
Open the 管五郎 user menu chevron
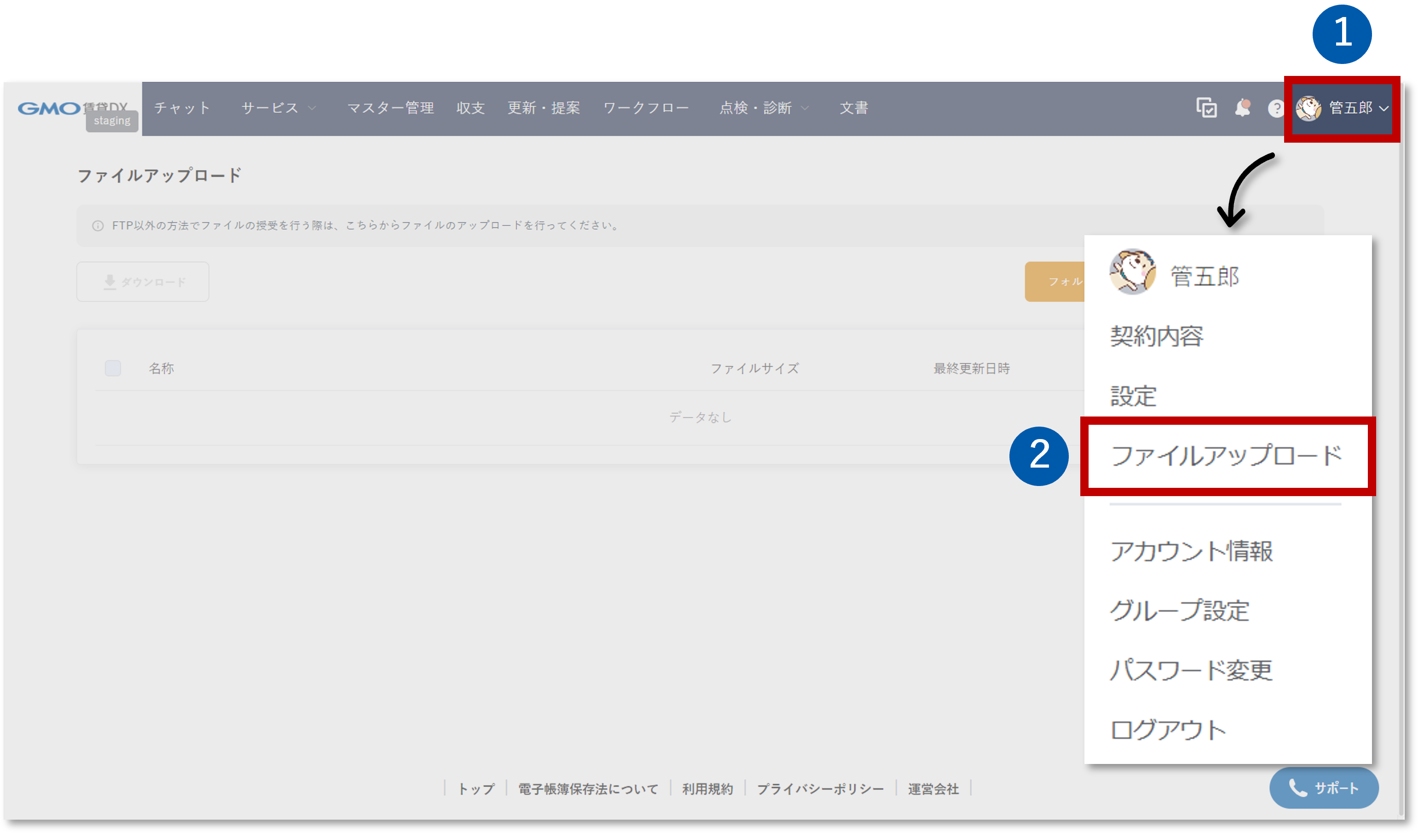[x=1383, y=108]
